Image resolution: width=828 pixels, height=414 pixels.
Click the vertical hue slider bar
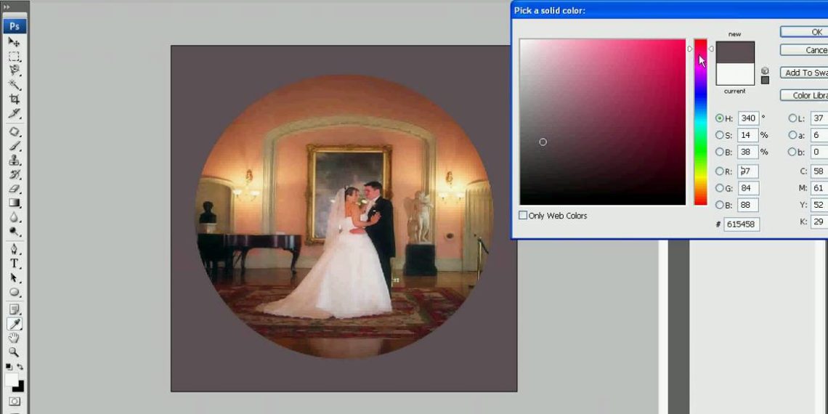[700, 122]
